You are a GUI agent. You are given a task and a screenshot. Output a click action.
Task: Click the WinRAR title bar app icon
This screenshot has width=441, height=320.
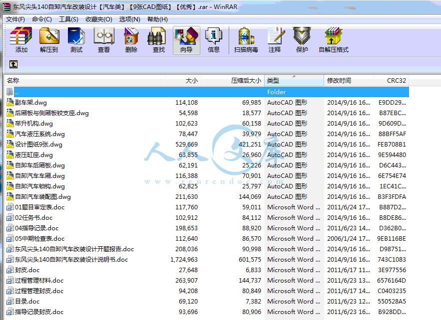point(7,7)
